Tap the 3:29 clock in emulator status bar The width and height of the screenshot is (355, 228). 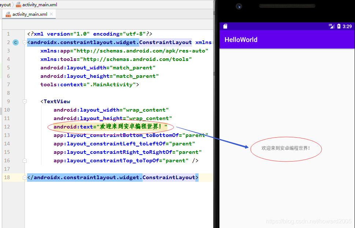[x=347, y=26]
